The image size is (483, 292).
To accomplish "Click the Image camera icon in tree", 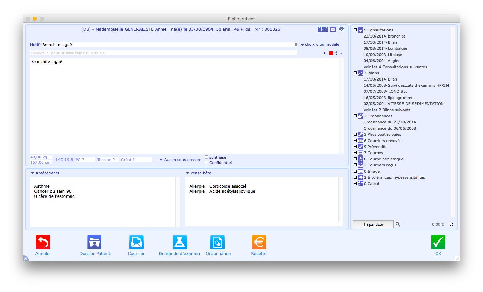I will (x=361, y=171).
